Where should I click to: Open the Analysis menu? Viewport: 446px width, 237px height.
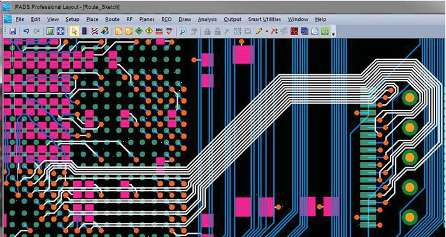[x=207, y=19]
